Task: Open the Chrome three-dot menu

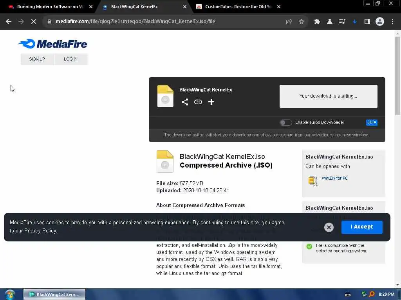Action: click(392, 22)
